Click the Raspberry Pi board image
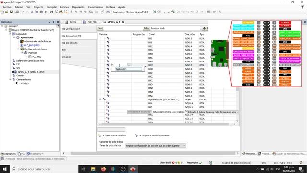Viewport: 307px width, 173px height. coord(219,53)
